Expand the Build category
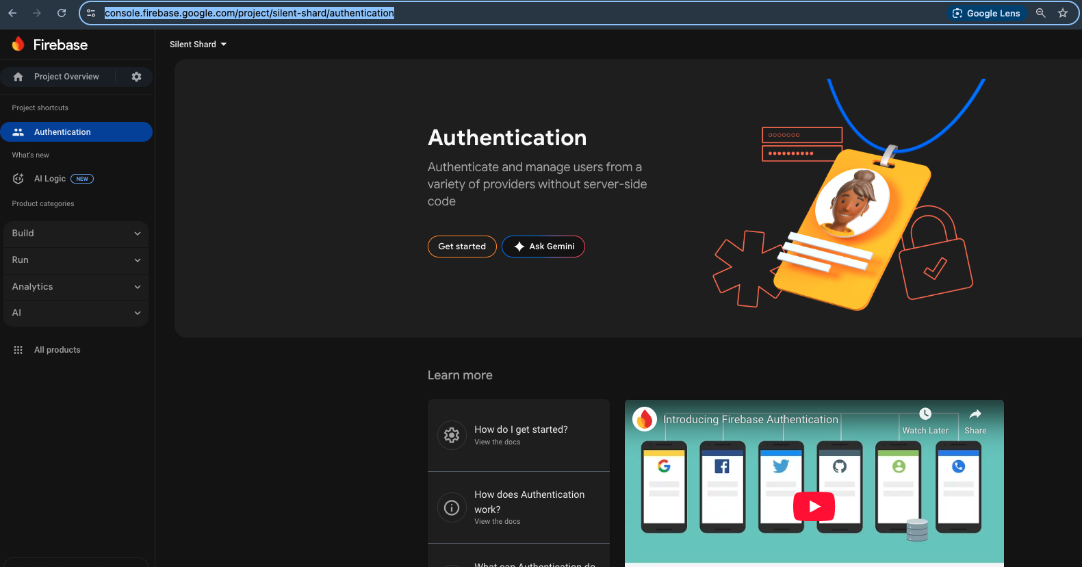 tap(76, 234)
